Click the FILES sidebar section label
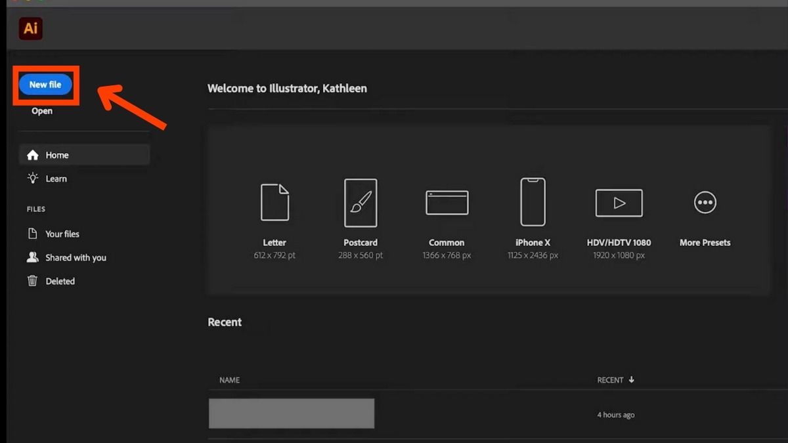 [36, 209]
